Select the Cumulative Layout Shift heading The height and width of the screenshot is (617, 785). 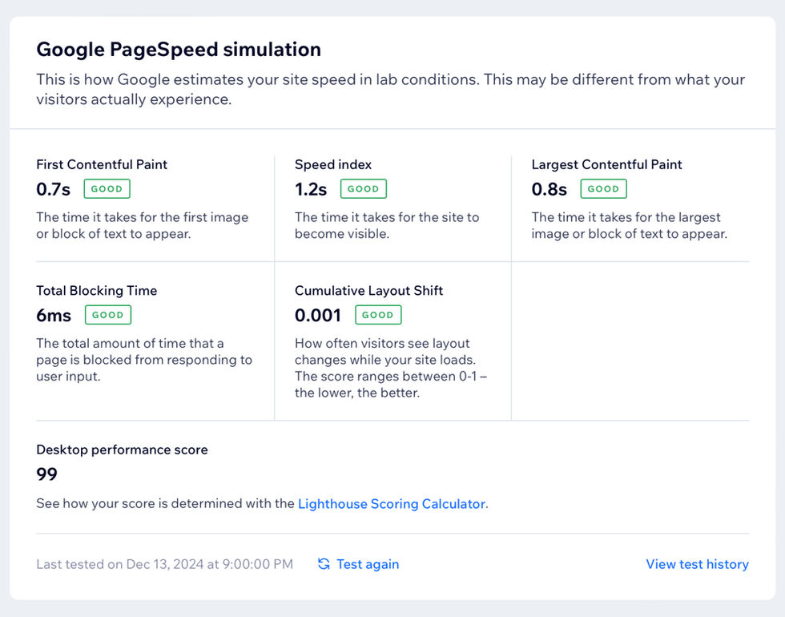pos(368,290)
